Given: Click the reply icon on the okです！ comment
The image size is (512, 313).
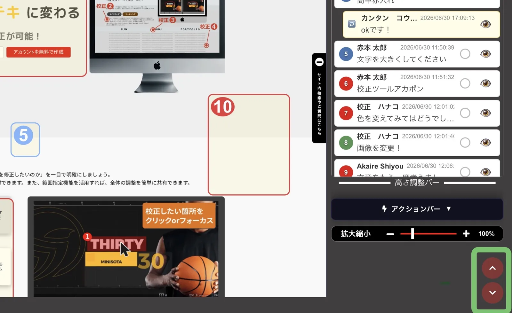Looking at the screenshot, I should pos(352,24).
